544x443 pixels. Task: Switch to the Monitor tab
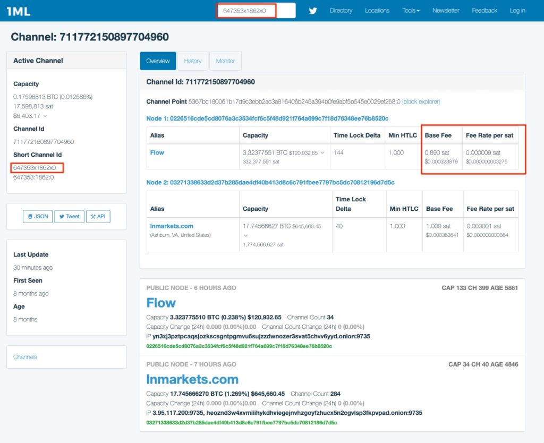pos(225,61)
